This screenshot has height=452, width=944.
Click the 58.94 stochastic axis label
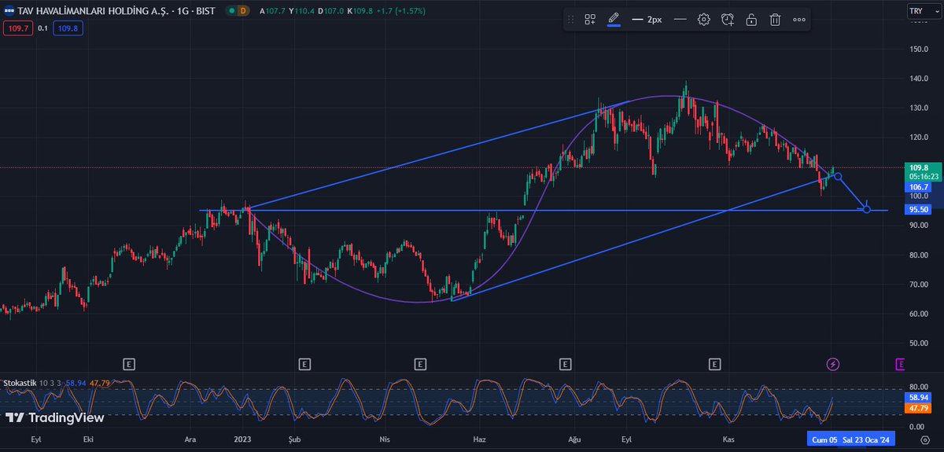(x=919, y=399)
